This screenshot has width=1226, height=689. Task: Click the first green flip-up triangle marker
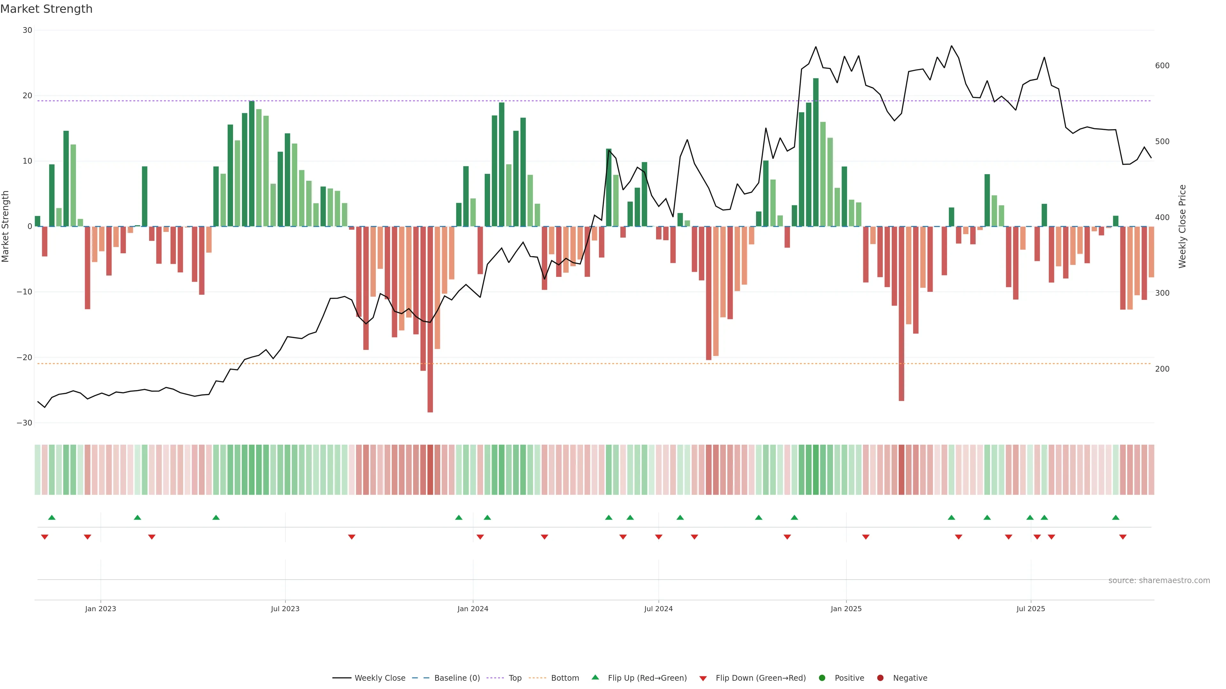tap(52, 517)
